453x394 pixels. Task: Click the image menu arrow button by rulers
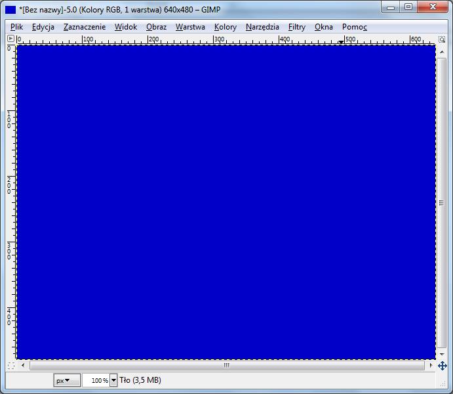coord(10,39)
